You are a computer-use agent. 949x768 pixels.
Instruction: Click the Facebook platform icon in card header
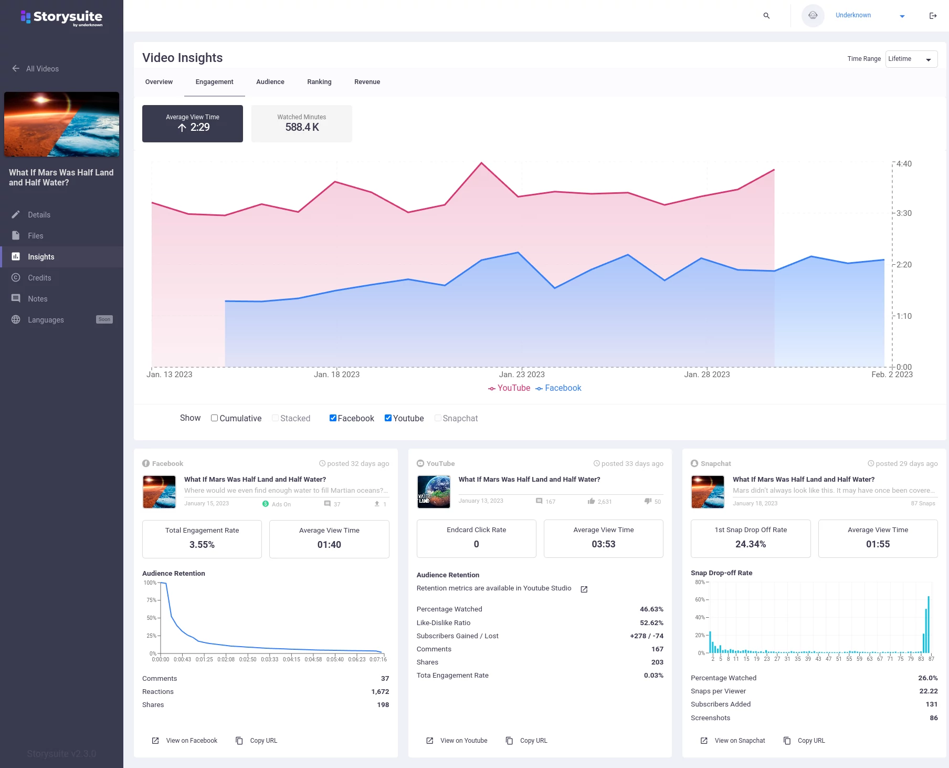[146, 463]
